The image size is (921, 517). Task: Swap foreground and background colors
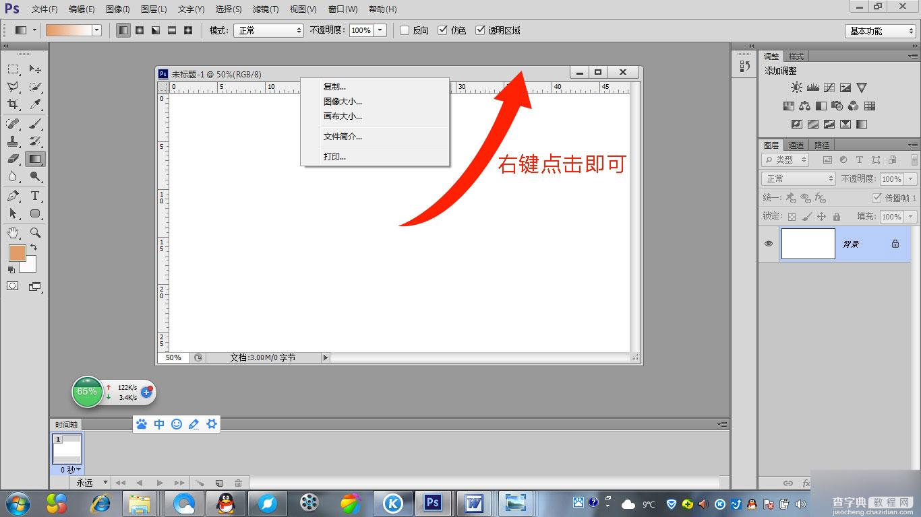click(x=33, y=248)
